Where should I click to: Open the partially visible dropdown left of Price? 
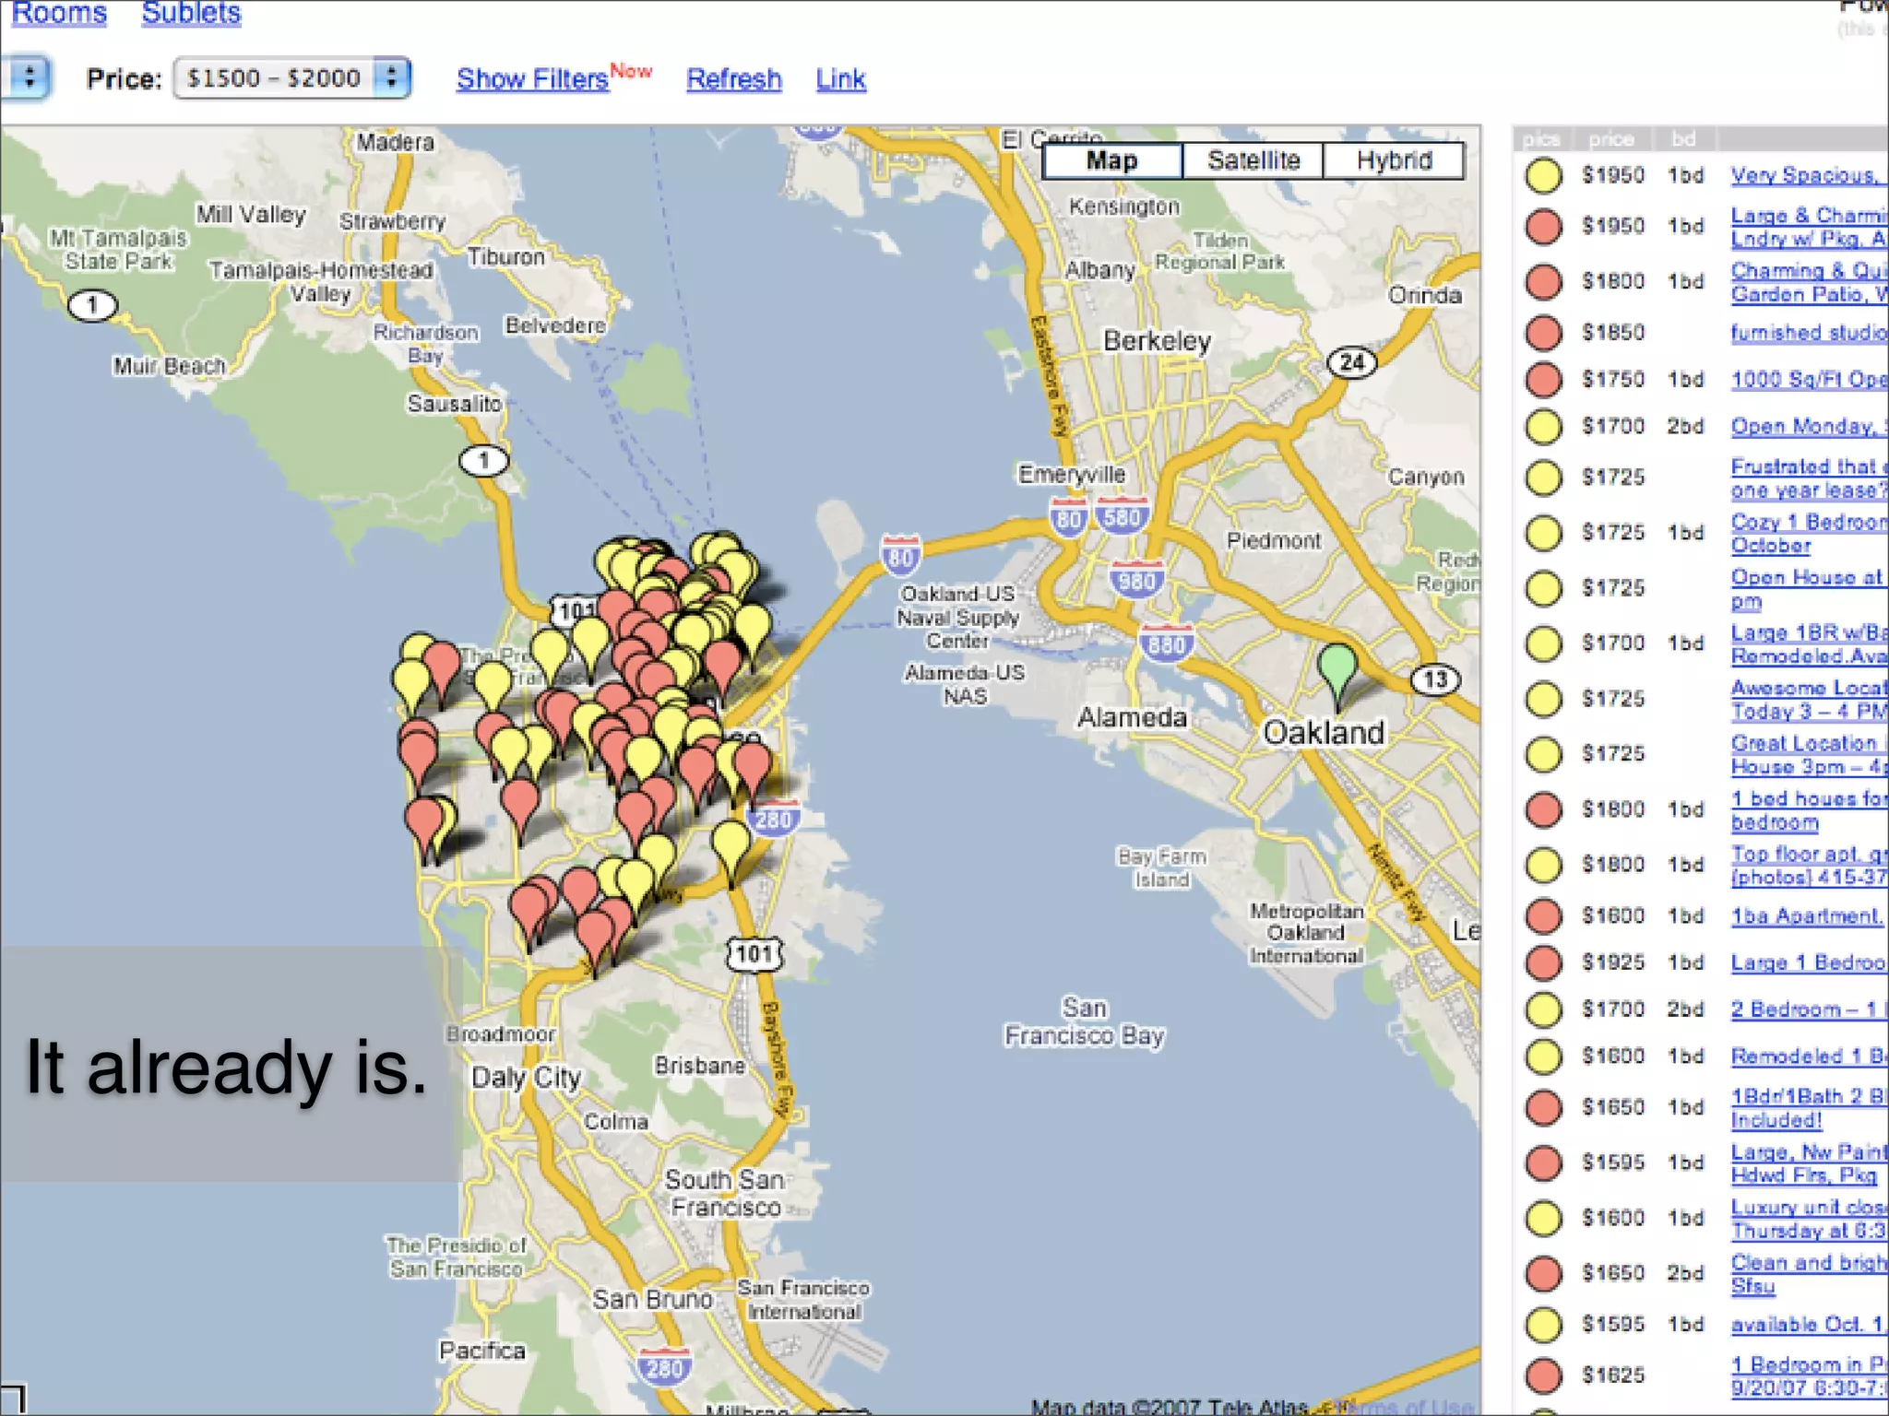click(x=29, y=78)
